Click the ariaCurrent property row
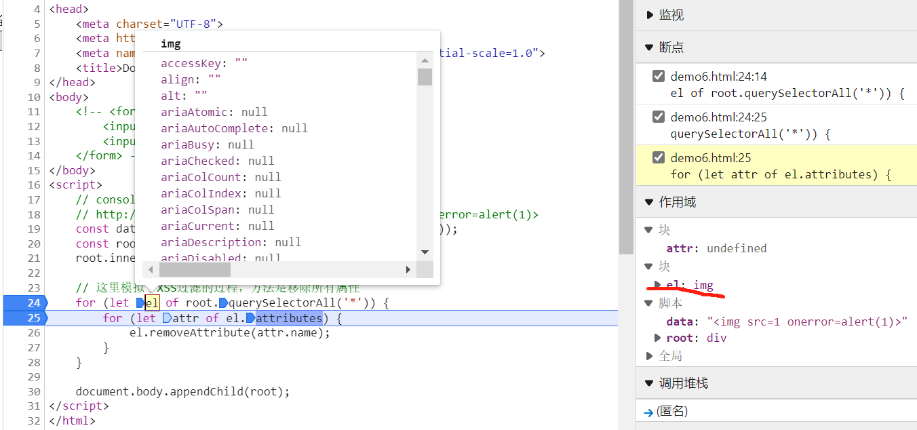This screenshot has width=917, height=430. 218,226
